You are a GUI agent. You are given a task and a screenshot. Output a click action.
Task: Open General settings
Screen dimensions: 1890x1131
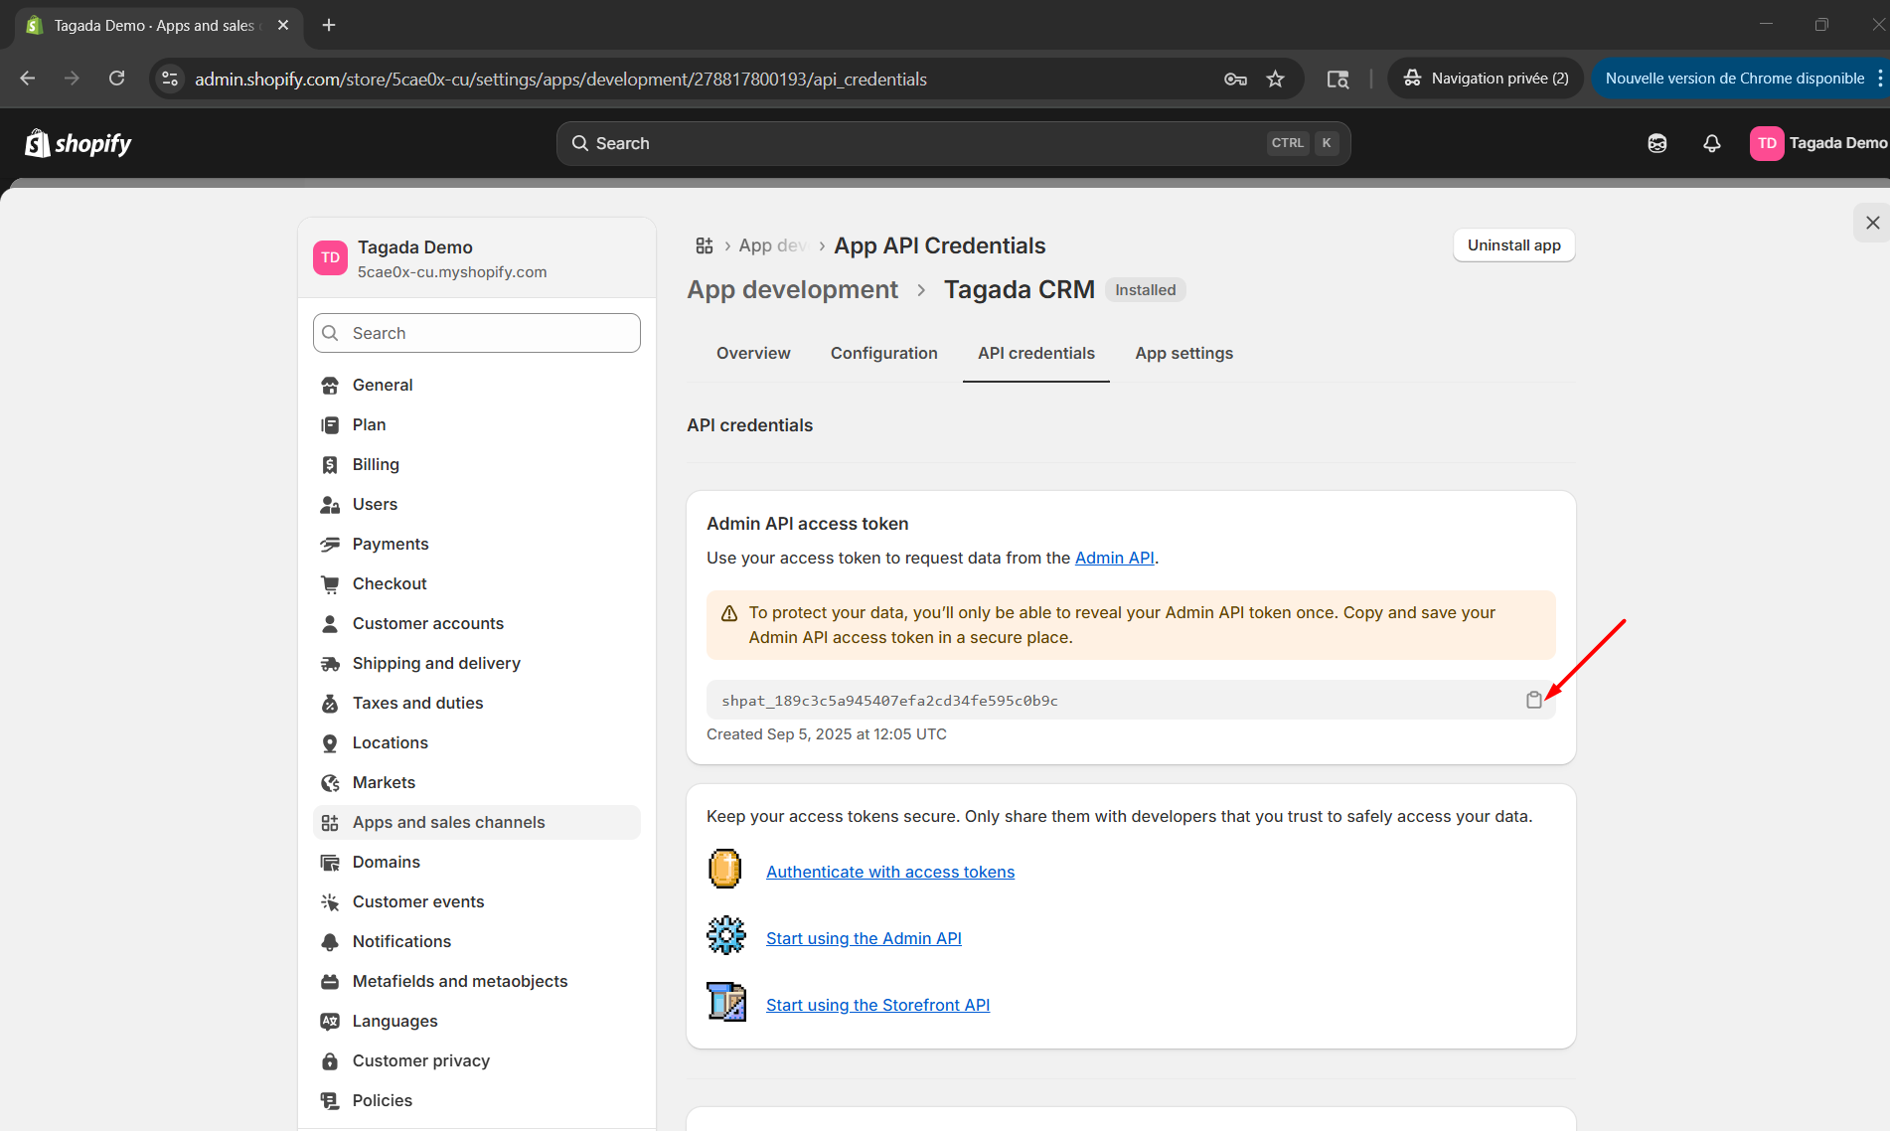pyautogui.click(x=477, y=385)
